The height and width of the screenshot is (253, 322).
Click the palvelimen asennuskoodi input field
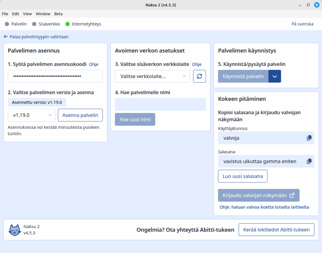[x=55, y=76]
